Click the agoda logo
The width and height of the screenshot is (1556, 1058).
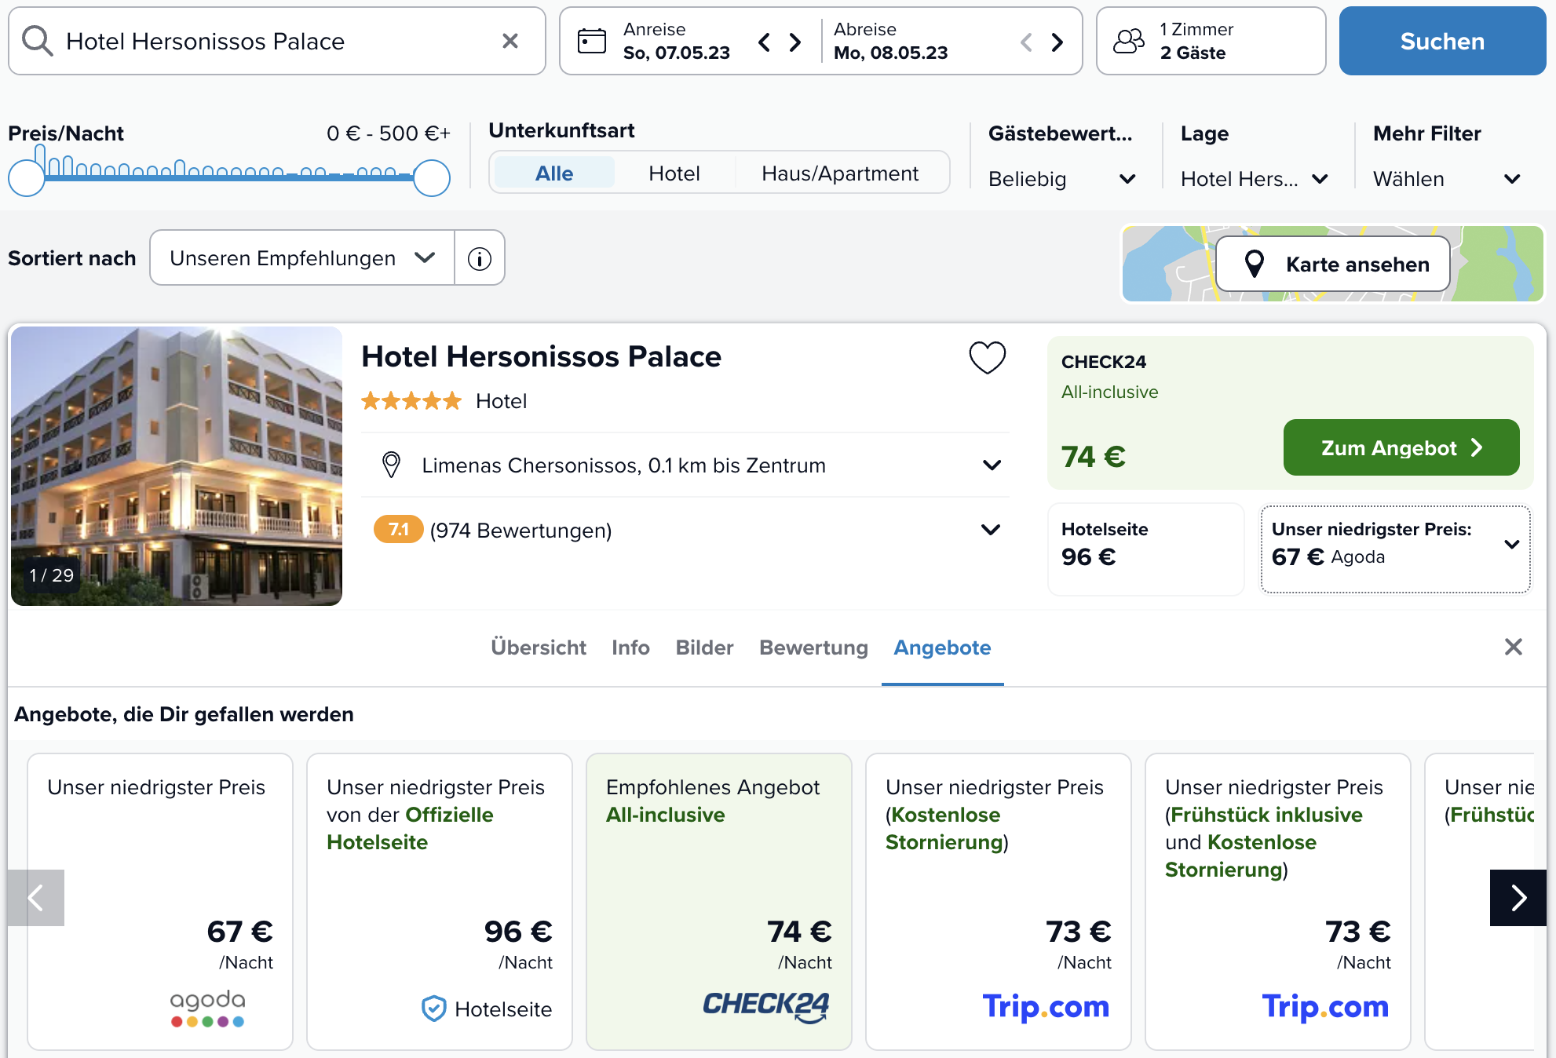pos(207,1008)
